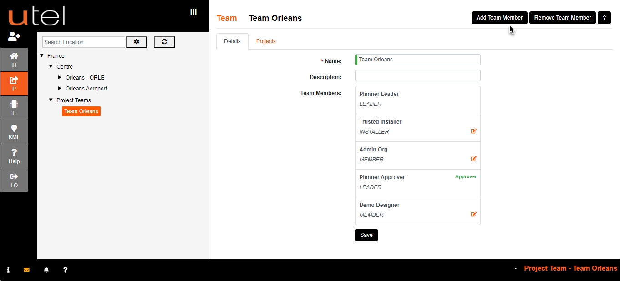This screenshot has width=620, height=281.
Task: Click into the Name input field
Action: (x=418, y=60)
